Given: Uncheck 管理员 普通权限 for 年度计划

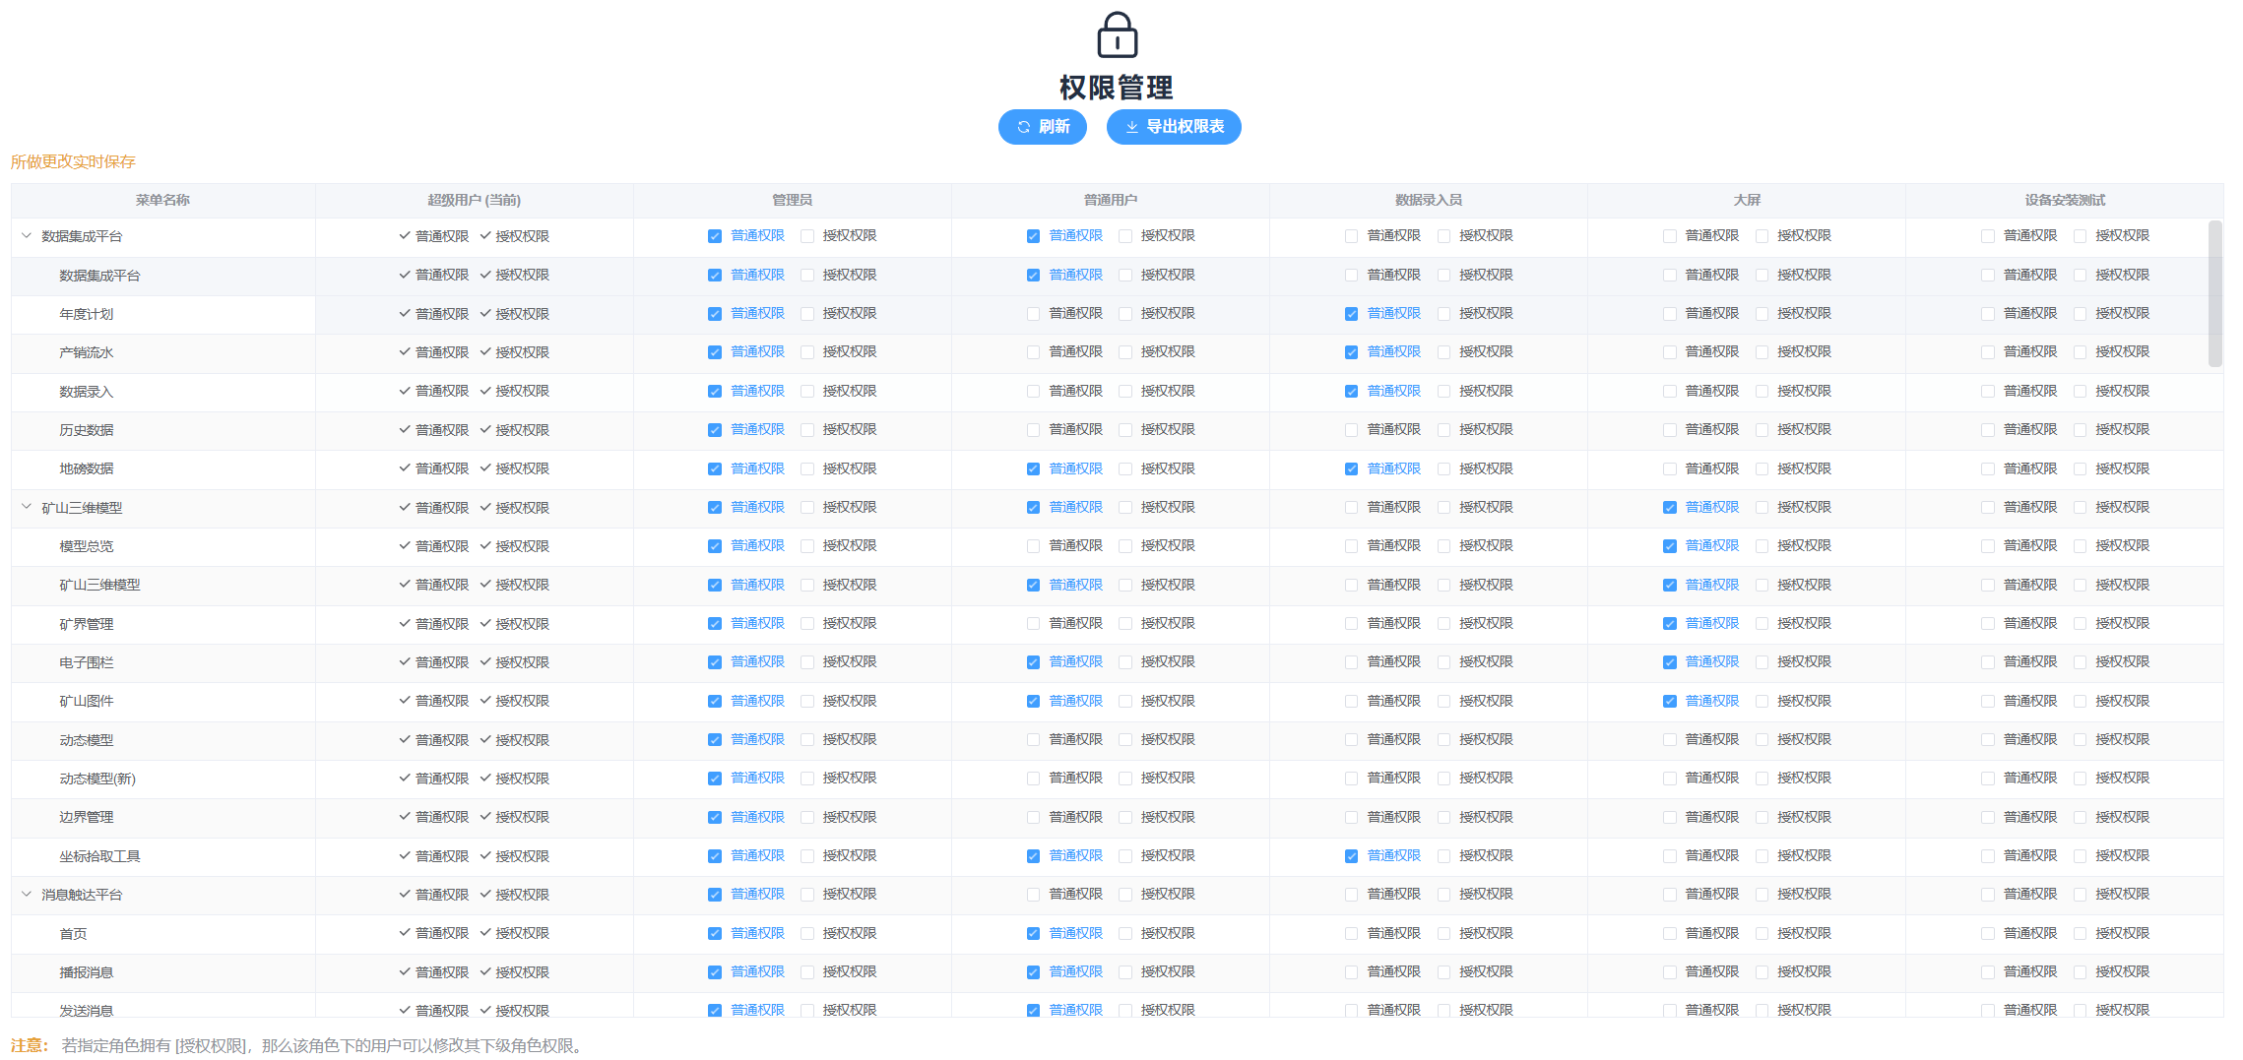Looking at the screenshot, I should [x=715, y=314].
